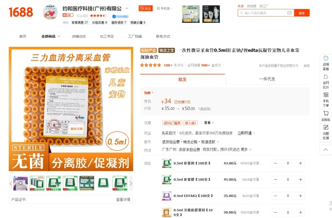
Task: Expand the store name chevron
Action: click(x=127, y=8)
